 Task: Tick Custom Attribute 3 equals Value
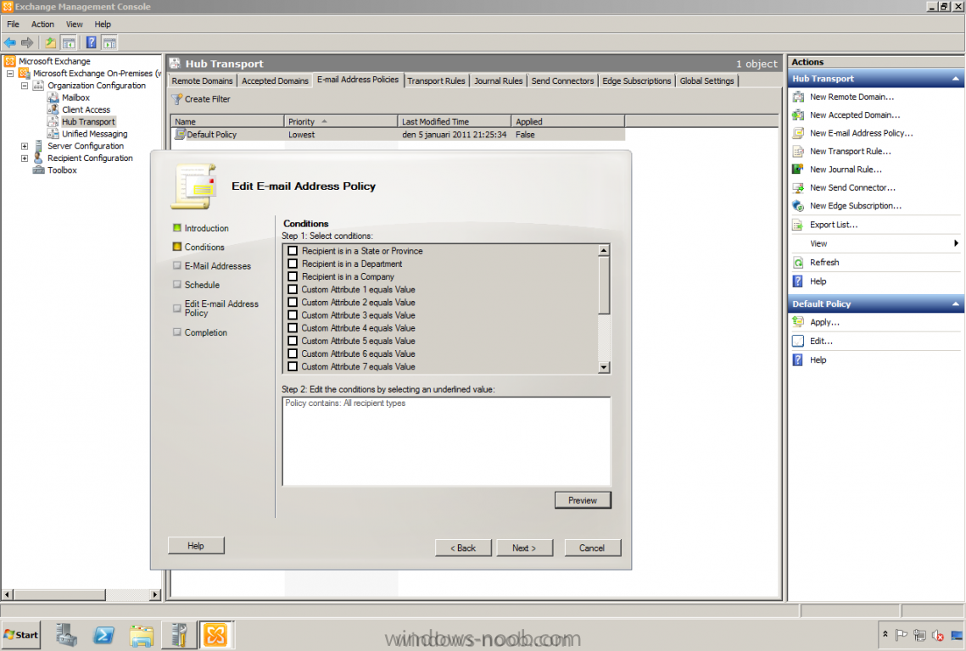coord(293,315)
